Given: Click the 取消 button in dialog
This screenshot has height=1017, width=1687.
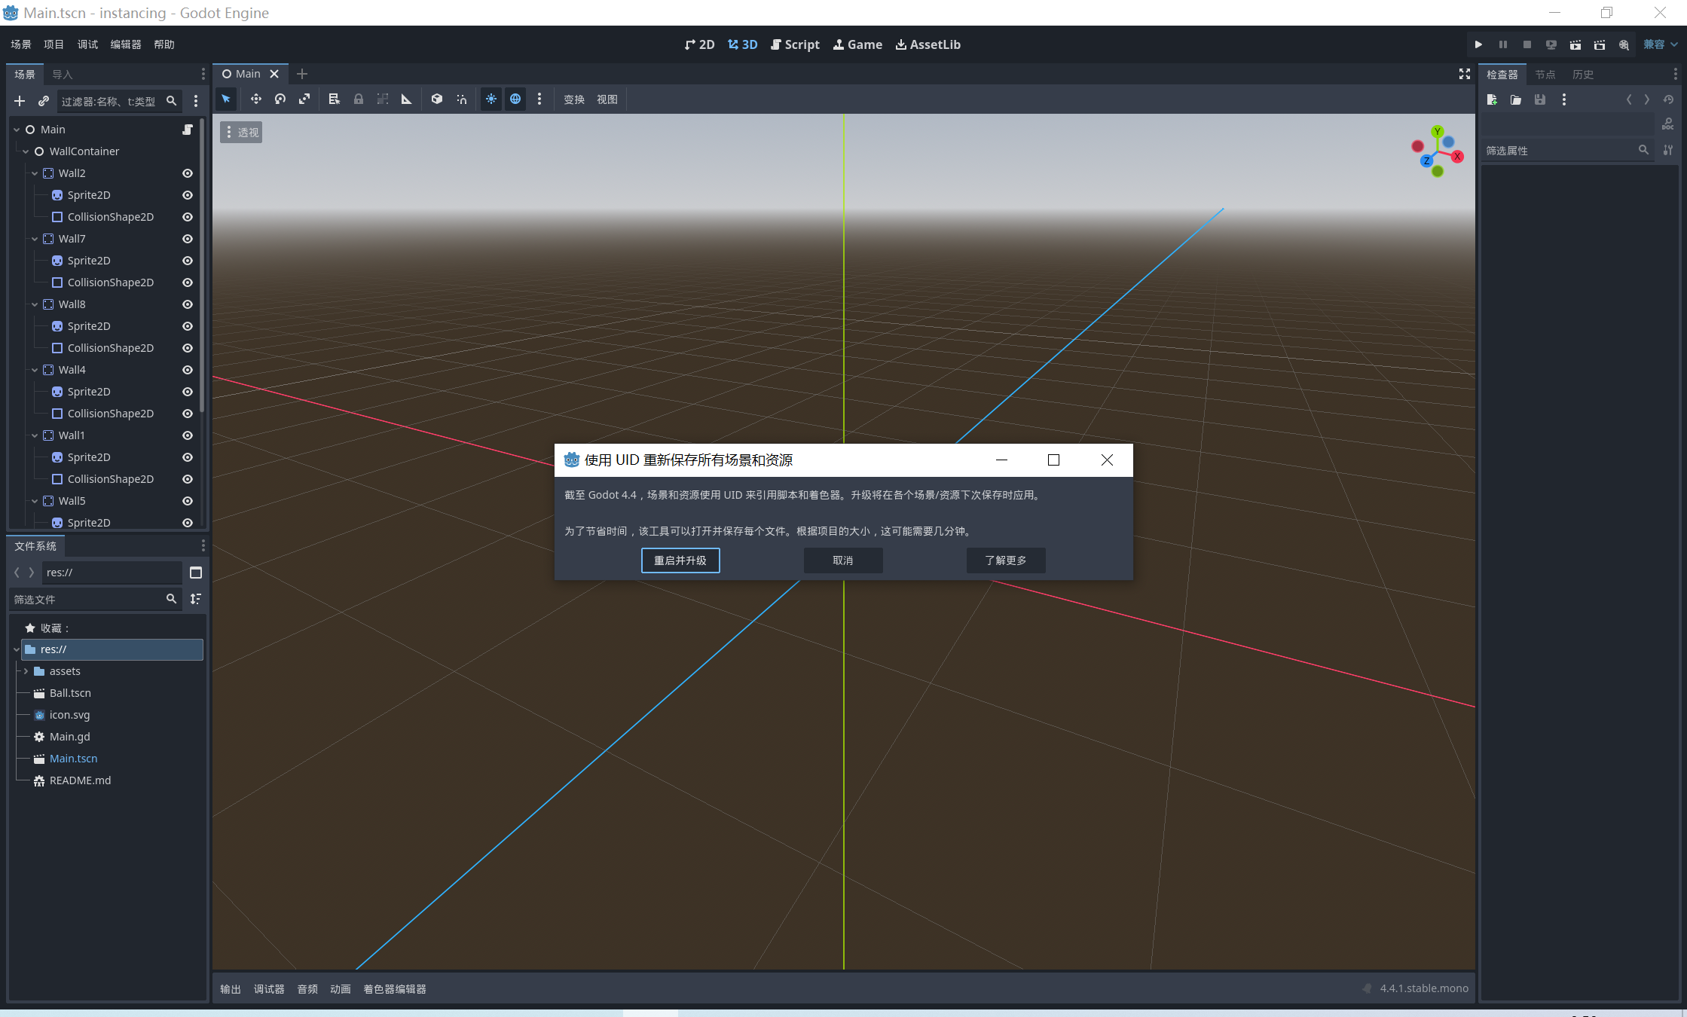Looking at the screenshot, I should 842,560.
